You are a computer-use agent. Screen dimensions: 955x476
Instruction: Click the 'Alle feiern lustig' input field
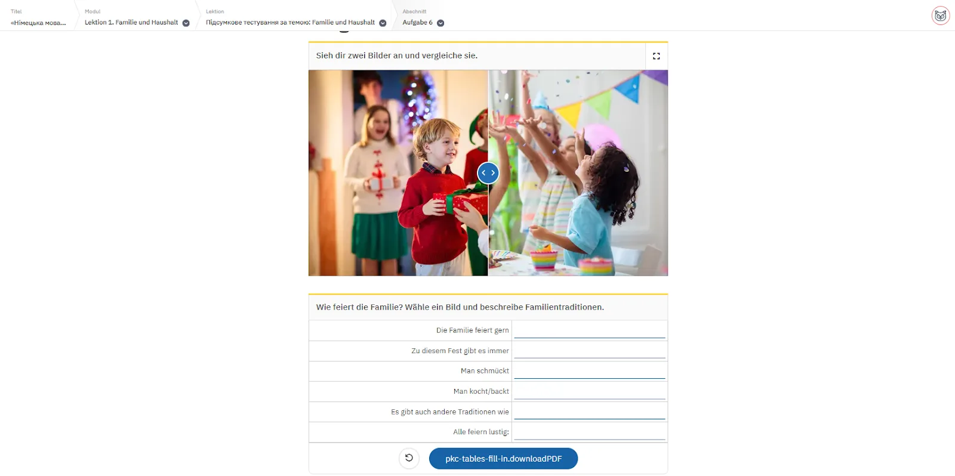[590, 431]
